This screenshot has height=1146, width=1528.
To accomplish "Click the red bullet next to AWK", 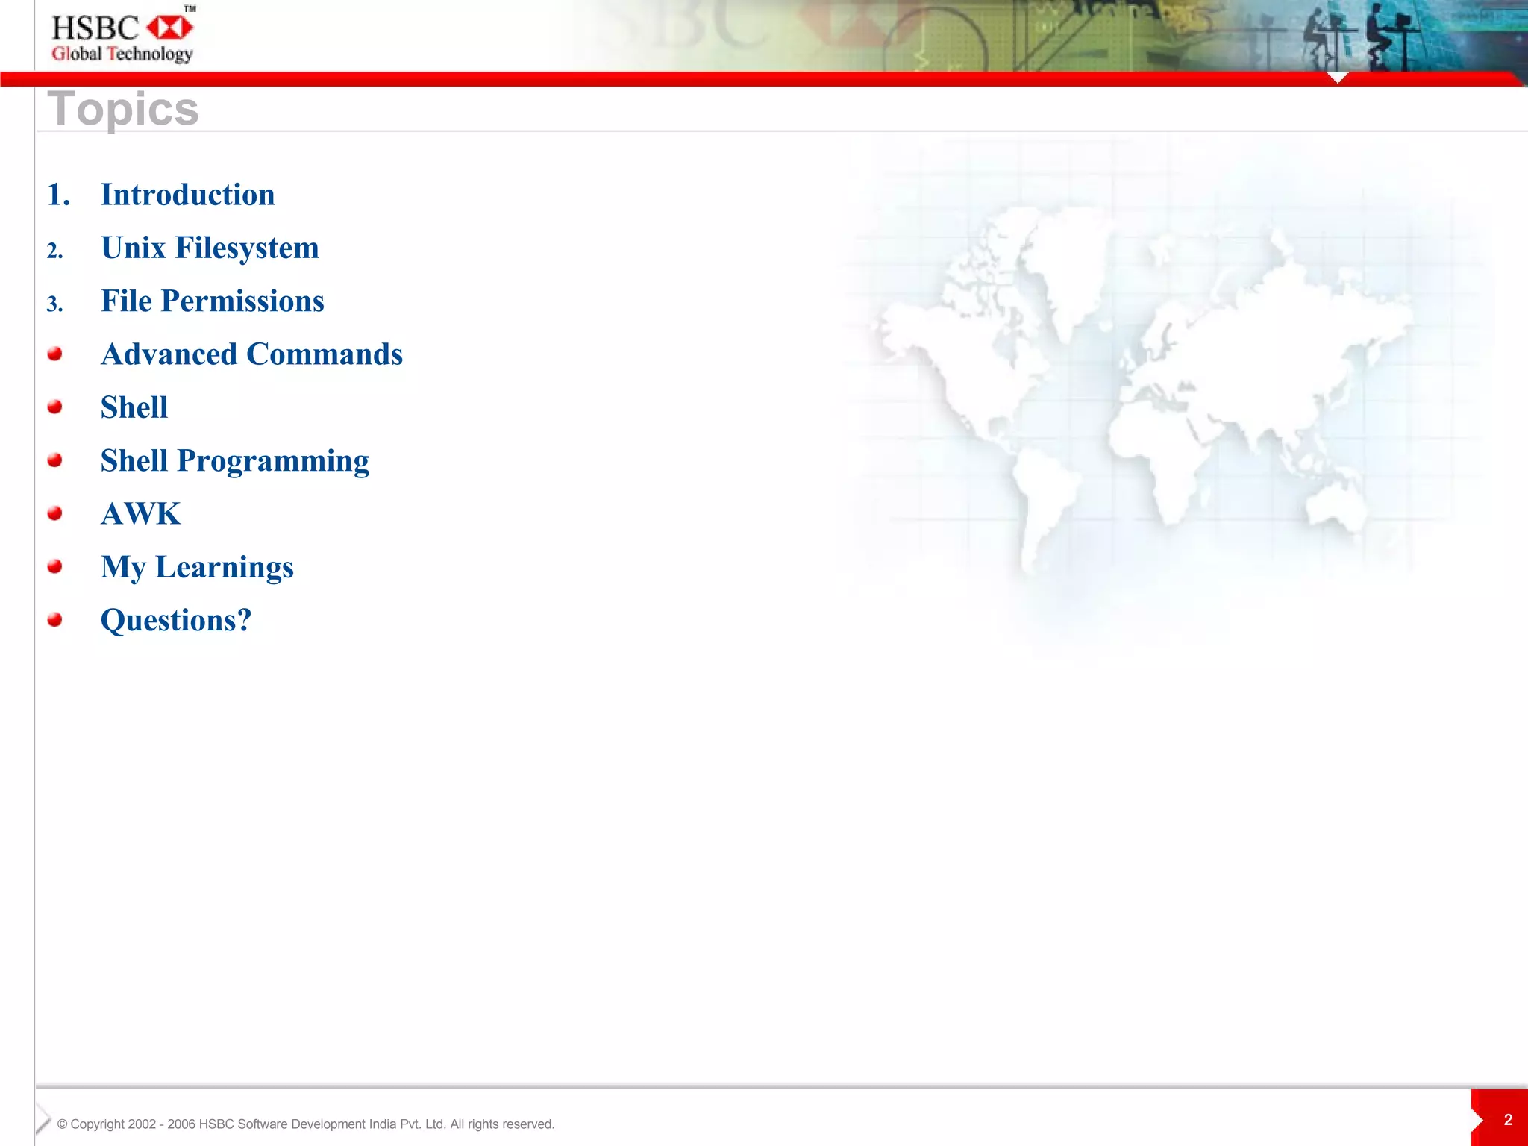I will pos(54,513).
